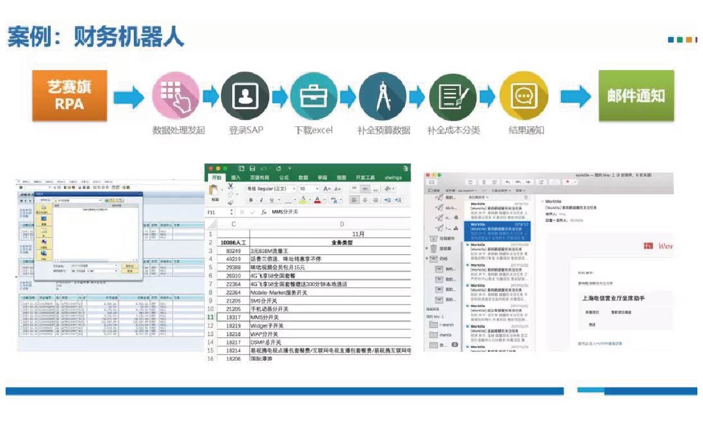Click the red font color swatch

coord(318,200)
